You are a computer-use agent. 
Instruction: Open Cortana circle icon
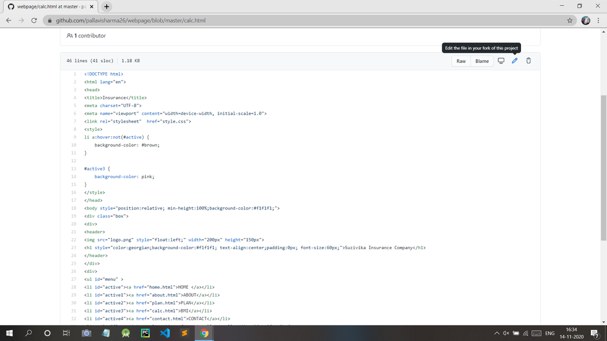(47, 333)
